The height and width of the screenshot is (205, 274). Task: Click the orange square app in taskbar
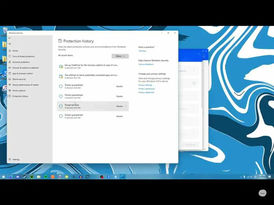pyautogui.click(x=53, y=177)
